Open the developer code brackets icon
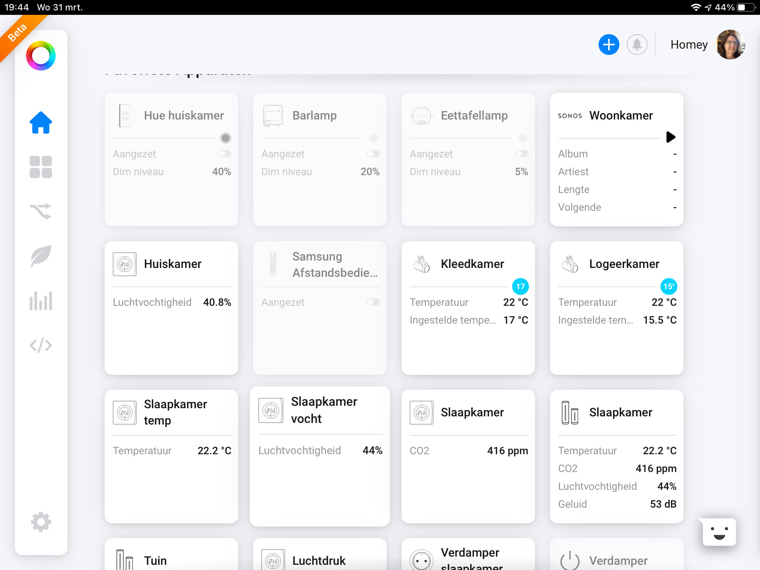 pos(41,345)
